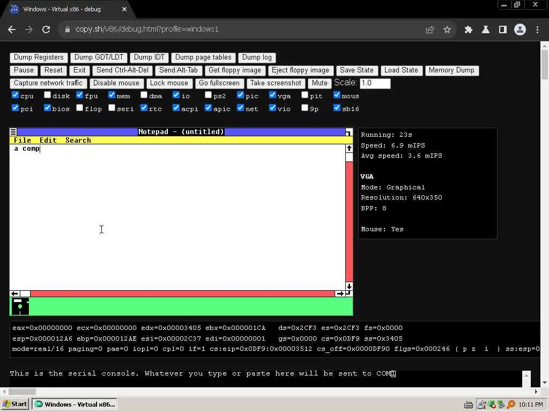The width and height of the screenshot is (549, 412).
Task: Enable the ps2 log checkbox
Action: [x=209, y=95]
